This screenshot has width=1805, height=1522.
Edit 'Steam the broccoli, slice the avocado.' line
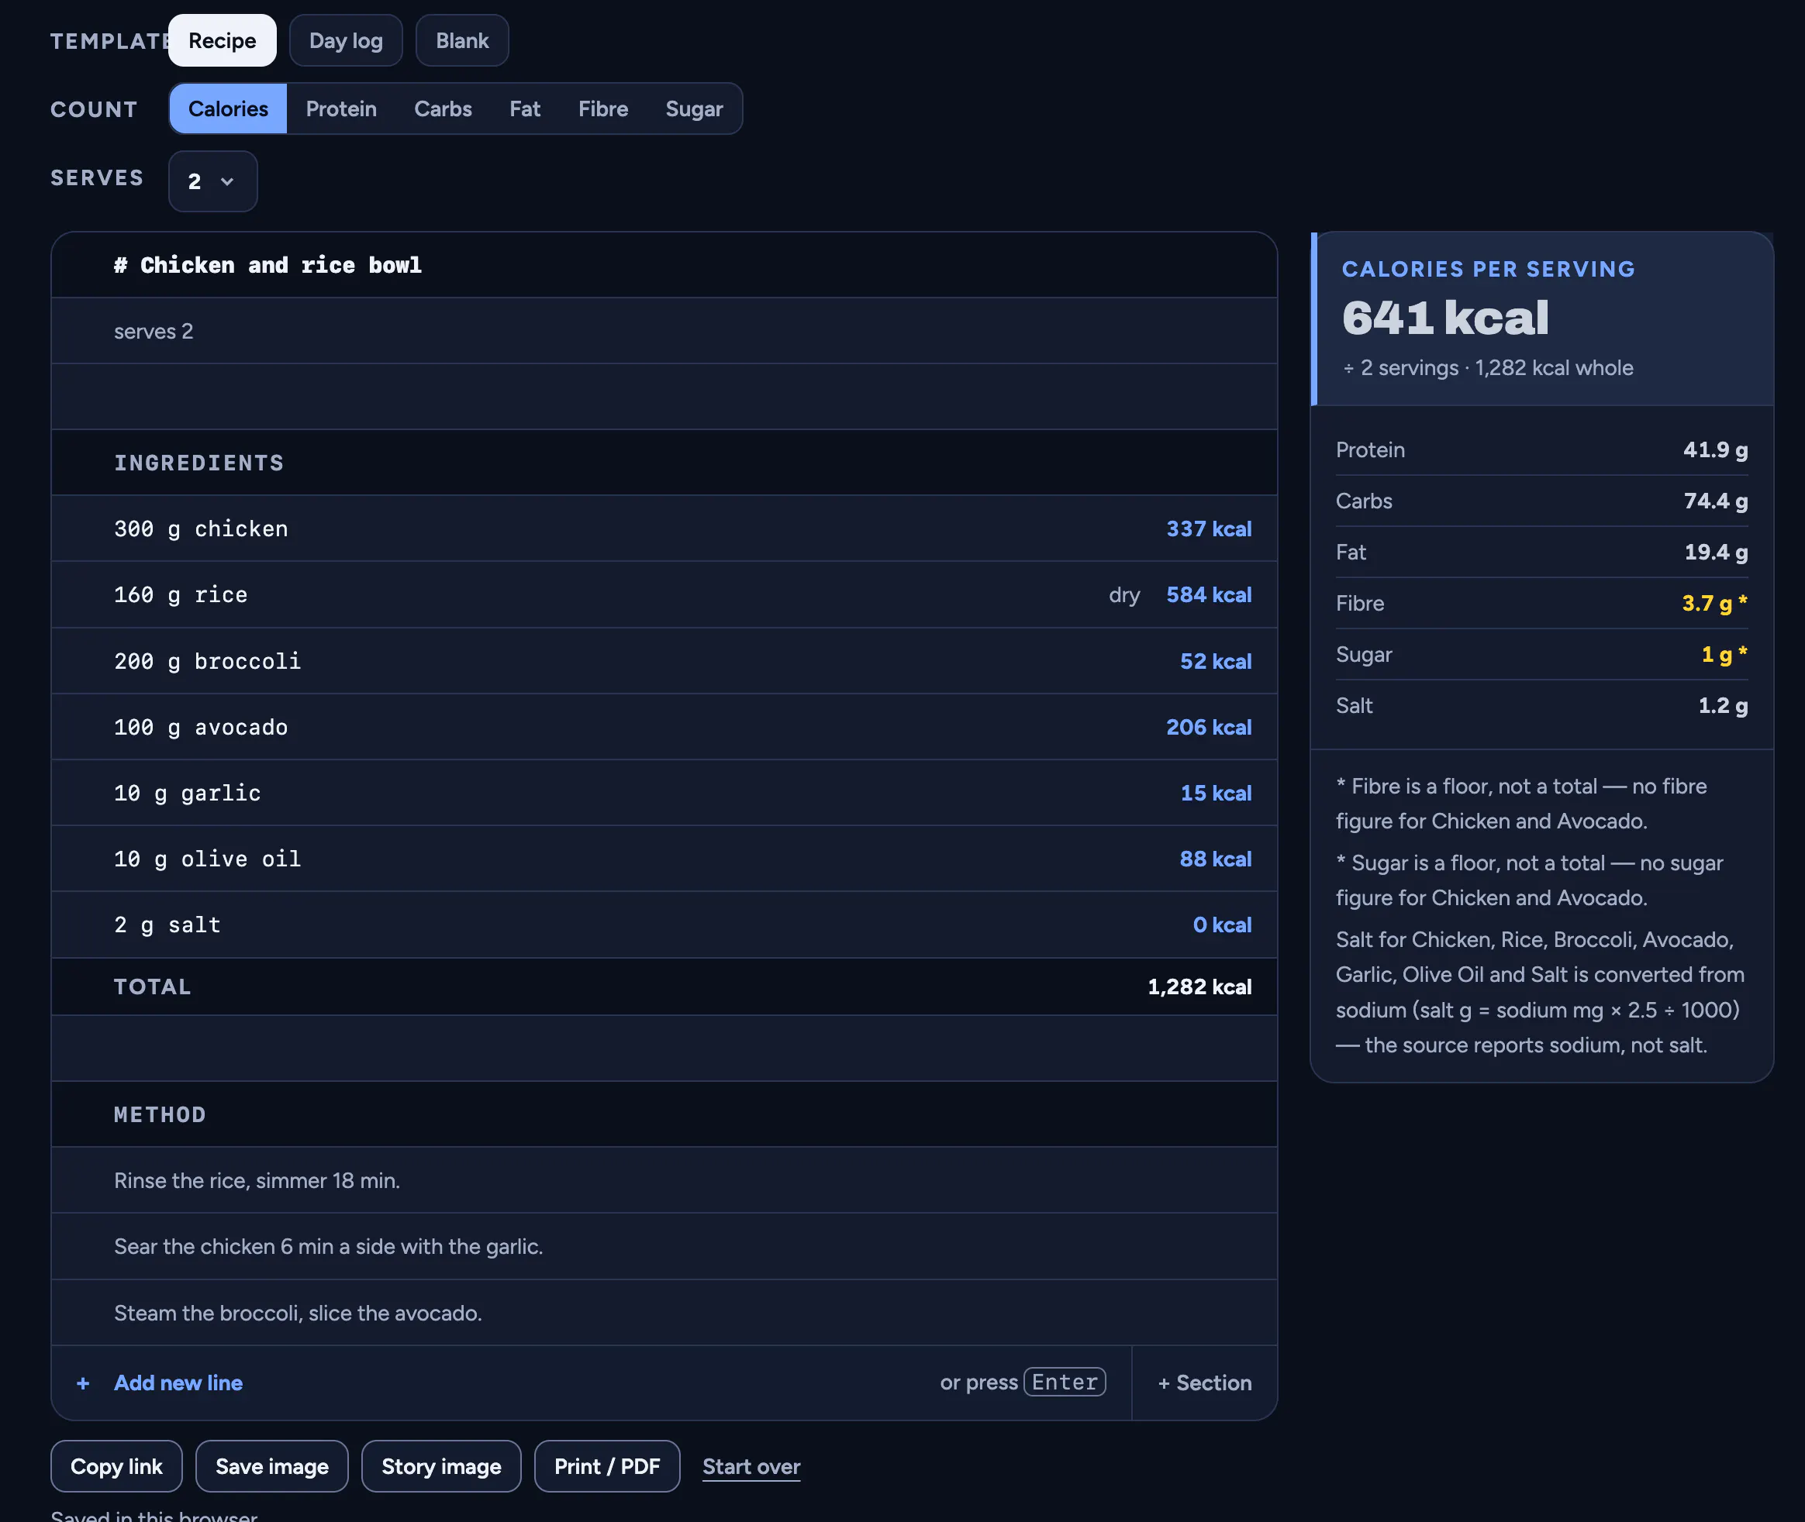point(664,1312)
